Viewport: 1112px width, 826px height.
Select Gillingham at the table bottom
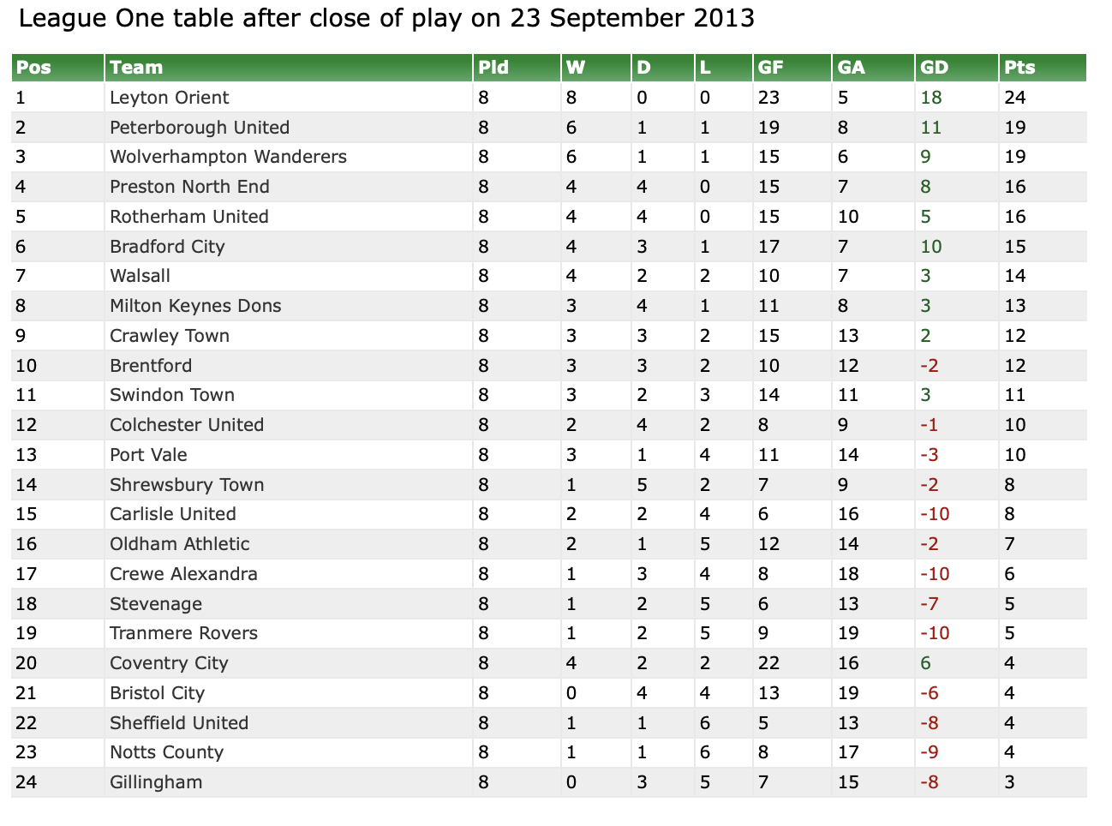(x=156, y=782)
